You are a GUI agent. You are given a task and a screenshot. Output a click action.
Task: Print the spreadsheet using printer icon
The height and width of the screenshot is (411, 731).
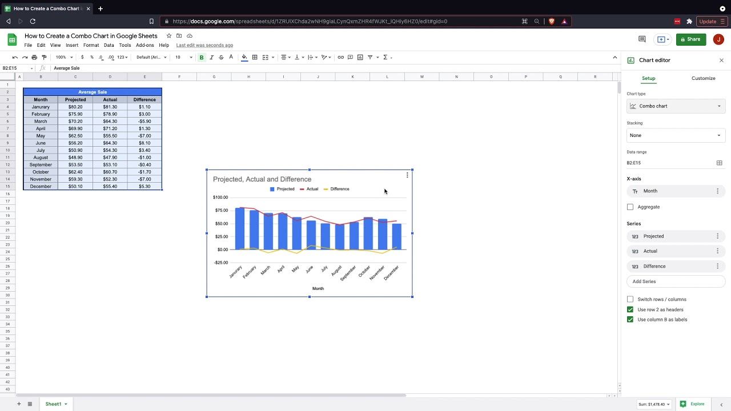click(34, 57)
